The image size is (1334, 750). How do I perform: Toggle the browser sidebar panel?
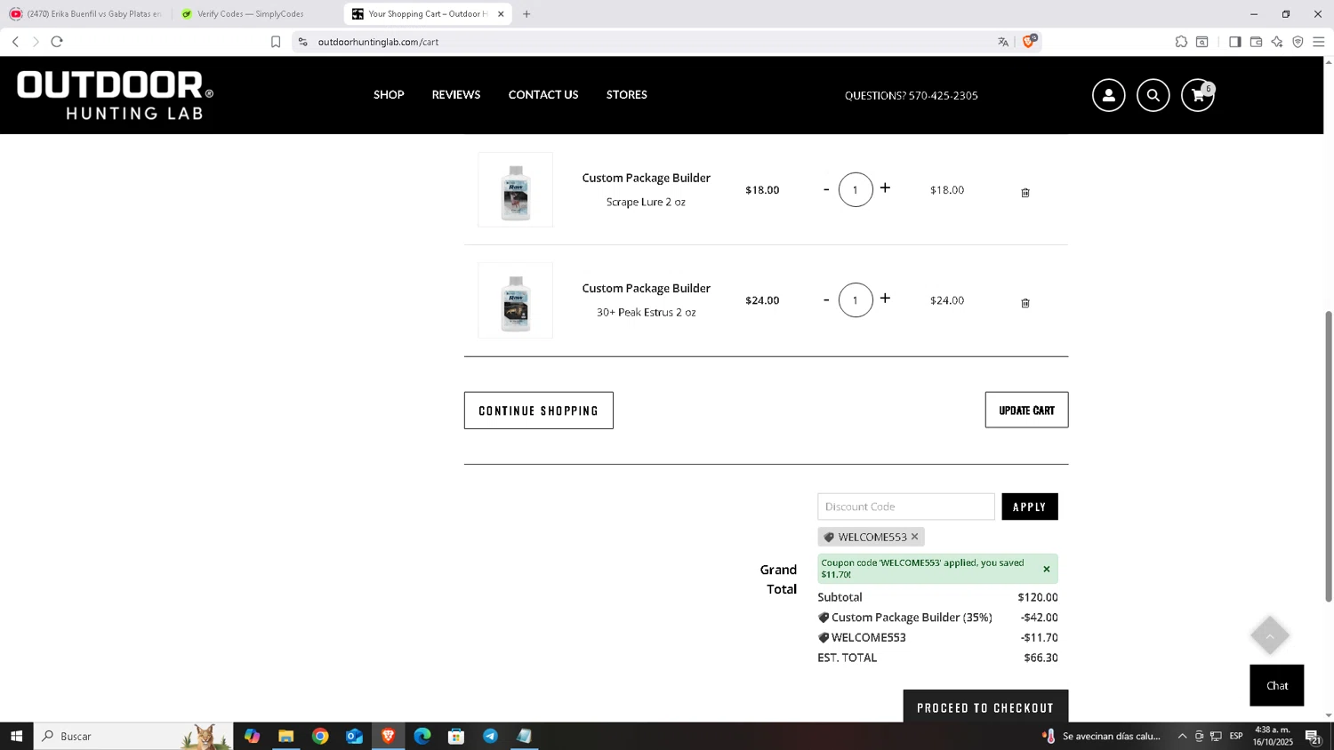tap(1235, 42)
